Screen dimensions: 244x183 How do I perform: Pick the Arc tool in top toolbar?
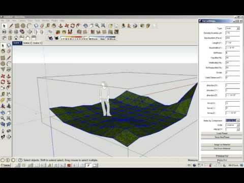pyautogui.click(x=29, y=26)
